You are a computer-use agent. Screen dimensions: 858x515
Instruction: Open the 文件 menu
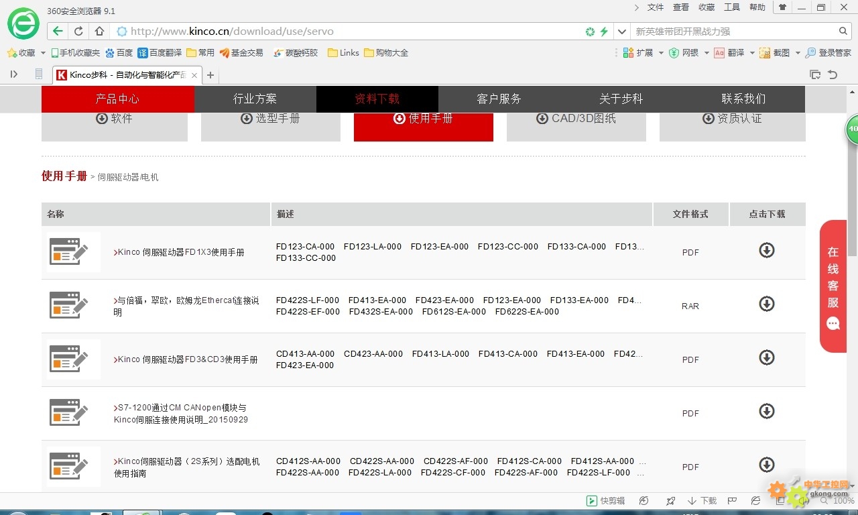pyautogui.click(x=656, y=7)
